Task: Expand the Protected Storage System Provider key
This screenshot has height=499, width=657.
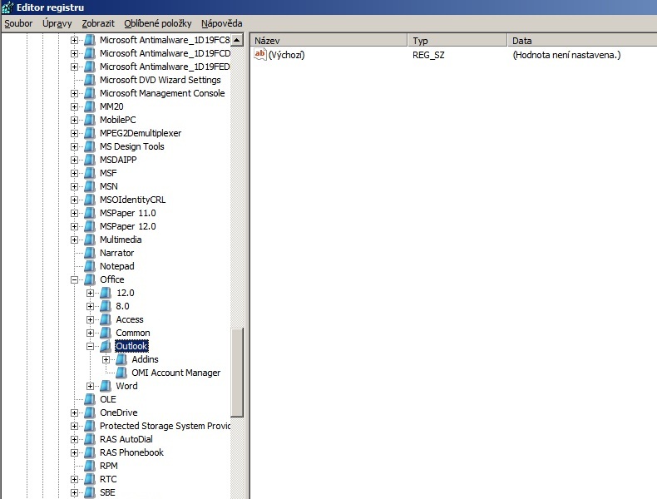Action: pos(74,426)
